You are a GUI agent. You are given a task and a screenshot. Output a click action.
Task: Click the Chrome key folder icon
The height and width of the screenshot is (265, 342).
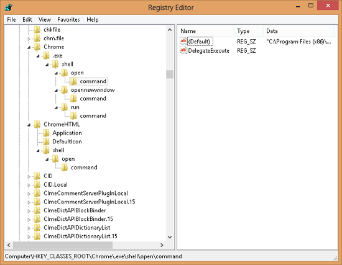[x=37, y=47]
